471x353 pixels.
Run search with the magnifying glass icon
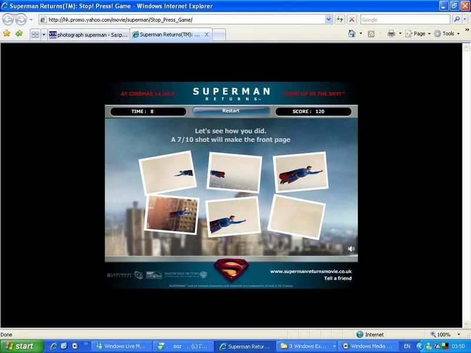(x=457, y=19)
